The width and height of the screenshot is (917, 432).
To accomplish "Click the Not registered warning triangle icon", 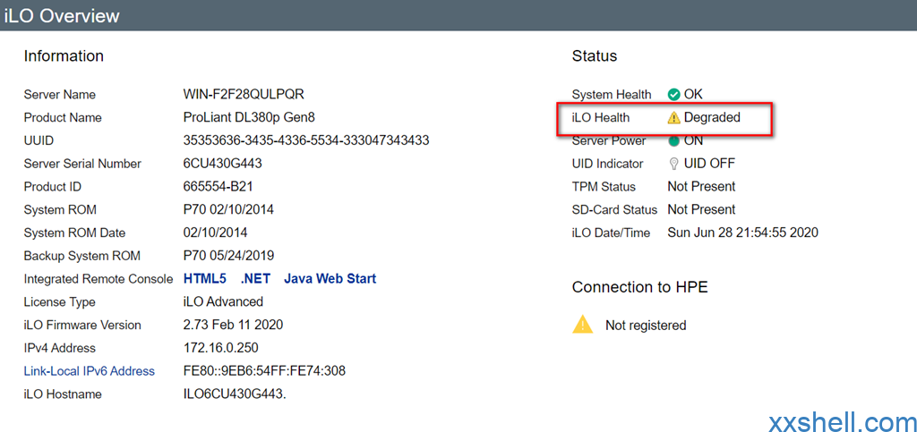I will pyautogui.click(x=582, y=324).
